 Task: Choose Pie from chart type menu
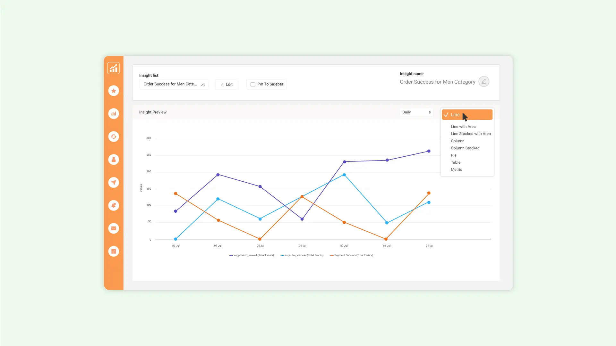(x=453, y=155)
